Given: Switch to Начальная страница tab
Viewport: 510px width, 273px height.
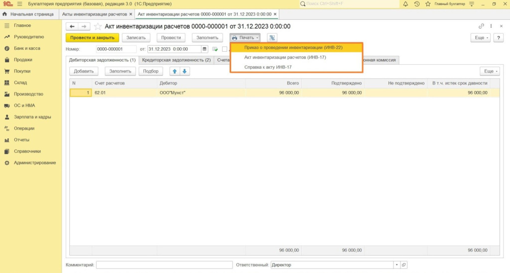Looking at the screenshot, I should [x=29, y=14].
